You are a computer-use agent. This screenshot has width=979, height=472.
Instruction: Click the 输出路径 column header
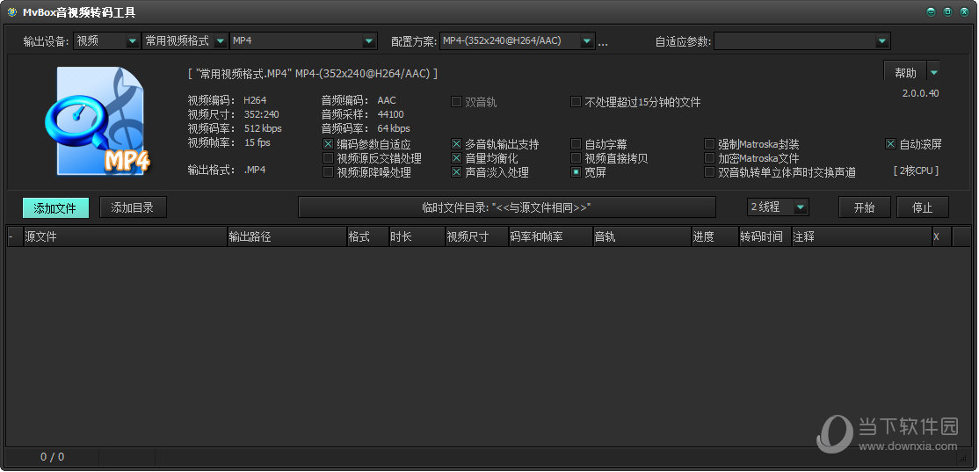point(287,236)
